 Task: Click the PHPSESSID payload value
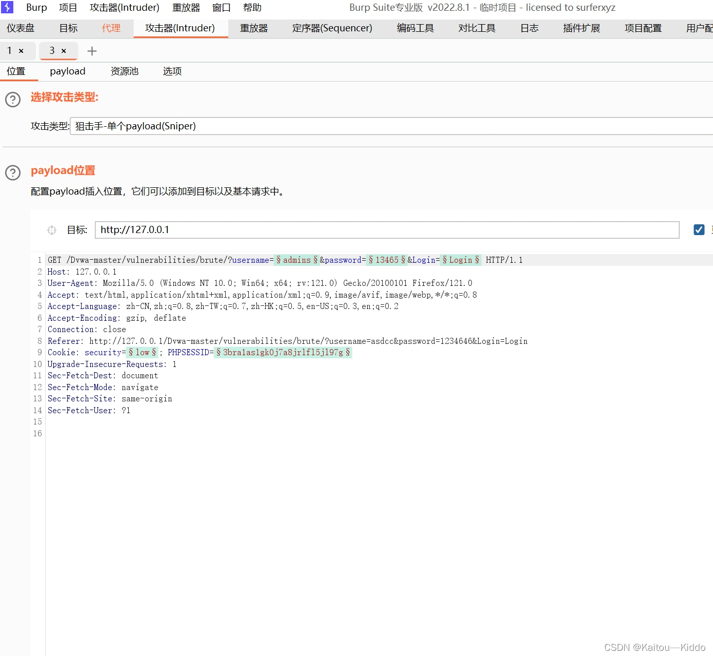point(283,352)
